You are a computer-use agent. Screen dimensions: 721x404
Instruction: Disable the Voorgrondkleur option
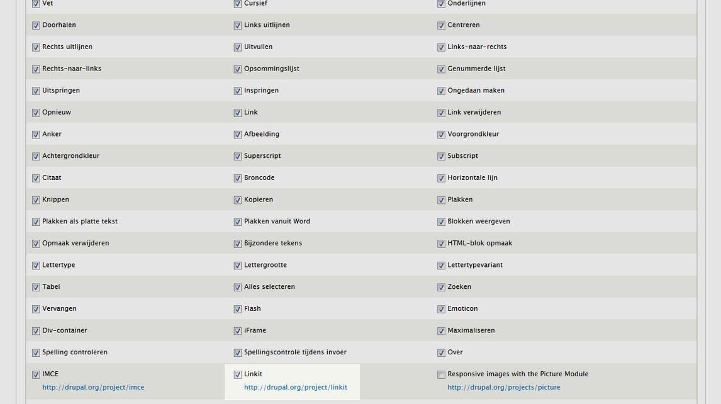coord(442,135)
